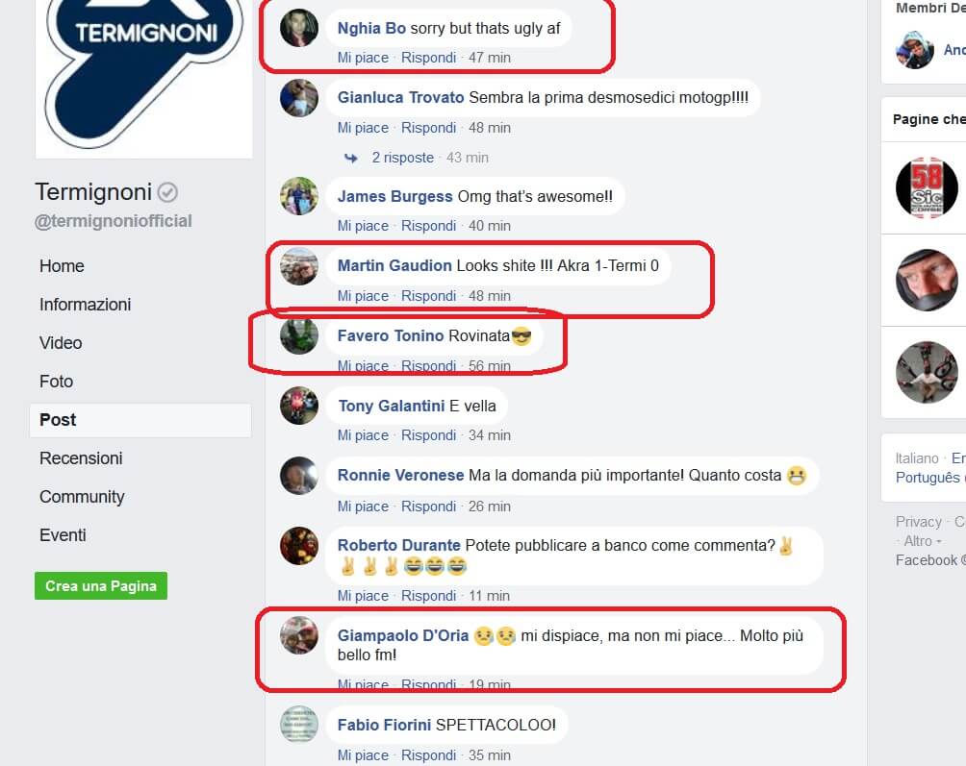Screen dimensions: 966x766
Task: Like James Burgess's comment with Mi piace
Action: pos(363,226)
